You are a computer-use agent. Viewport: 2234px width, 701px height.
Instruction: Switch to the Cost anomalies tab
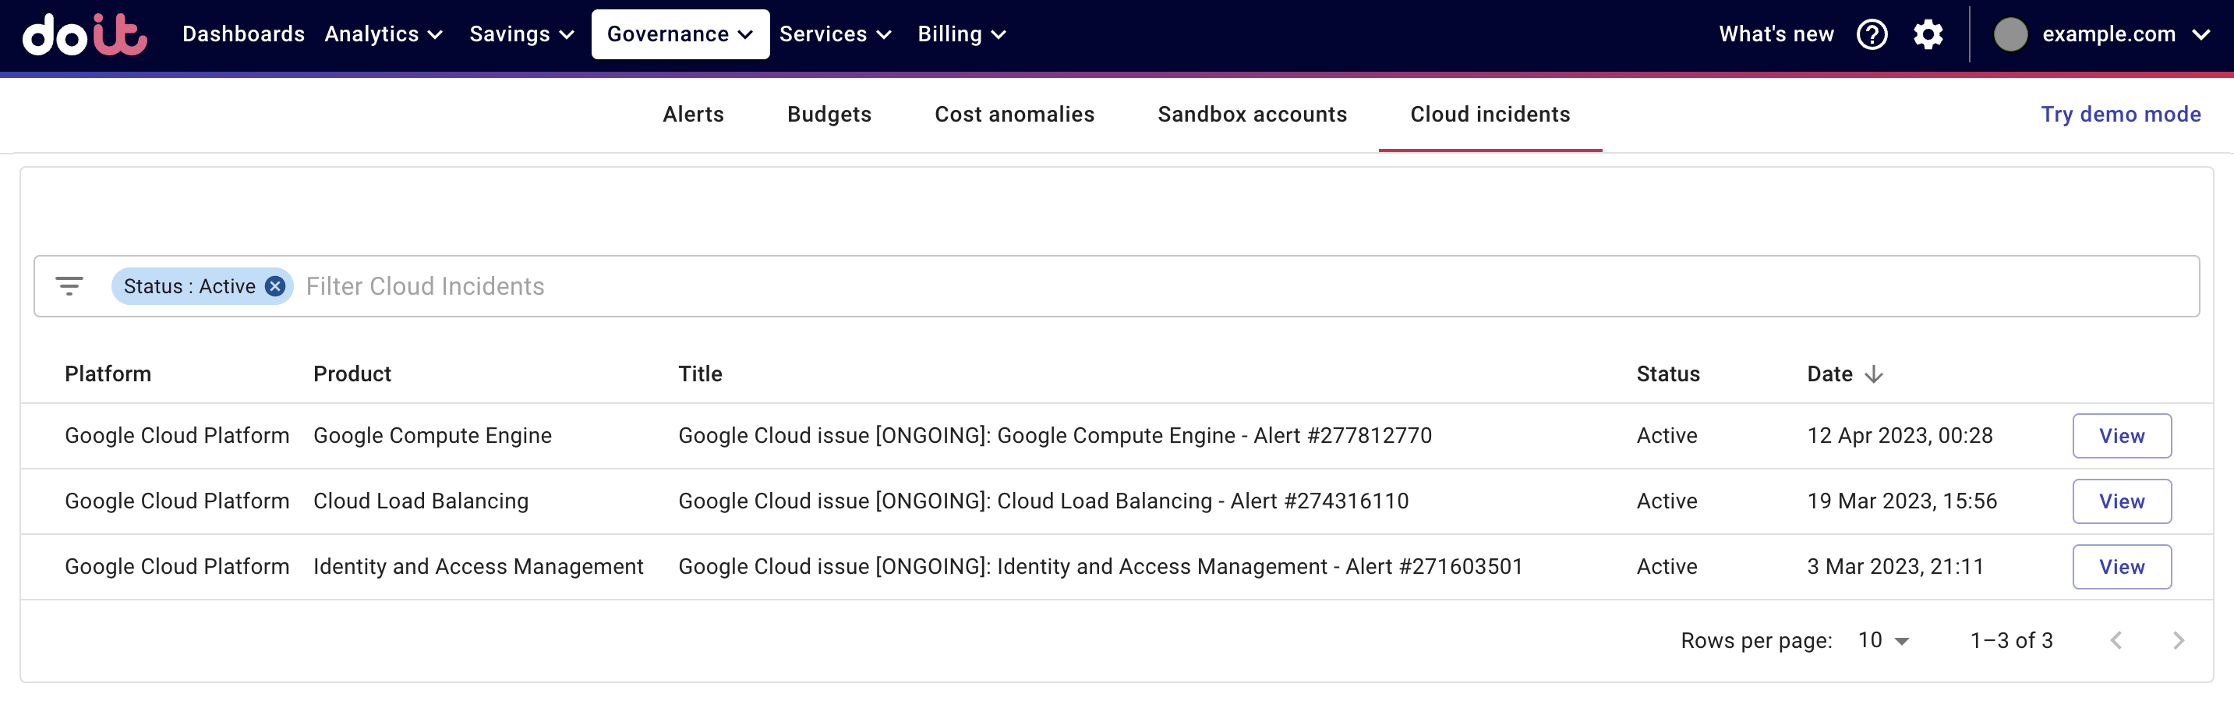point(1014,115)
